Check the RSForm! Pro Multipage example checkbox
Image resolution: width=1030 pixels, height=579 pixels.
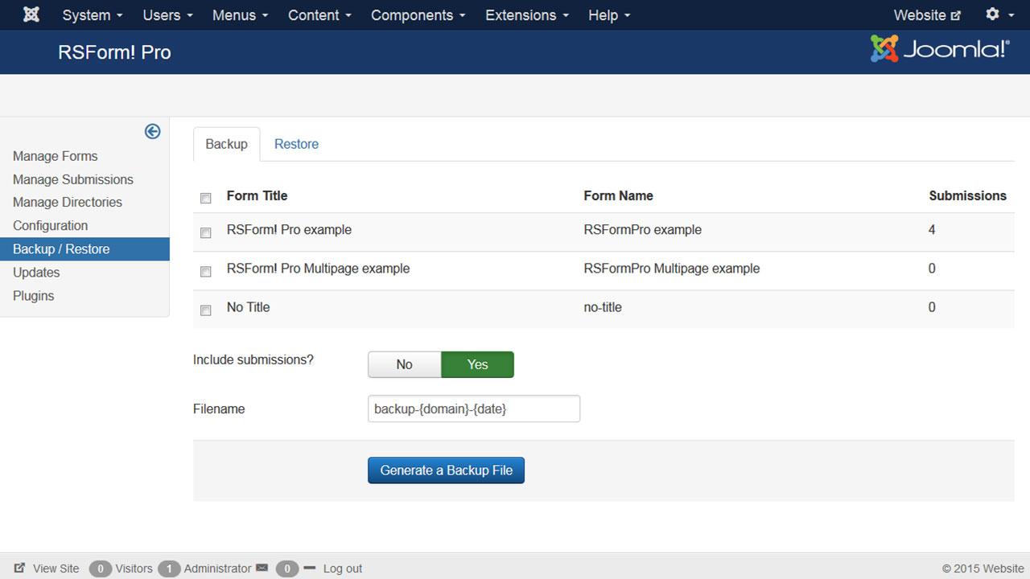[206, 271]
